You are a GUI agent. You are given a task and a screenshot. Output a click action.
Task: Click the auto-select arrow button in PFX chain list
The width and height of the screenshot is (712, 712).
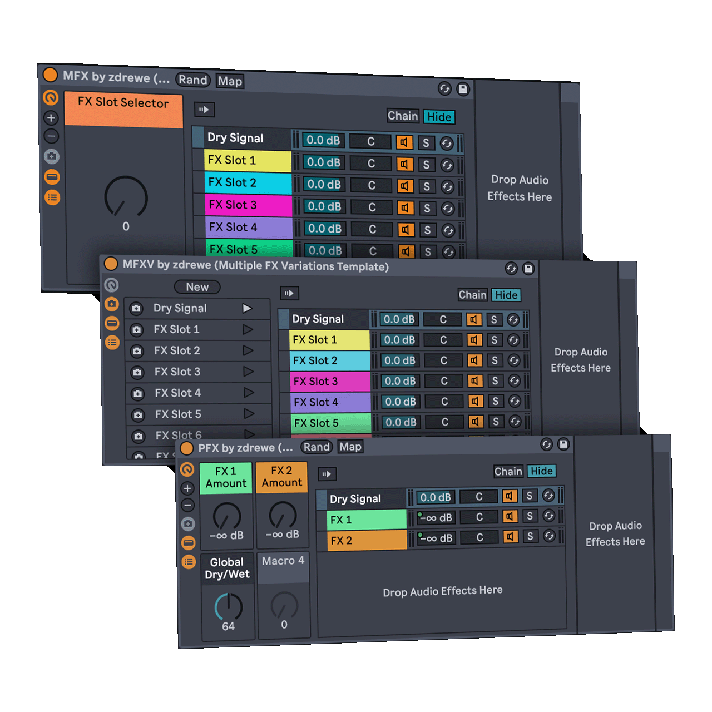coord(327,474)
